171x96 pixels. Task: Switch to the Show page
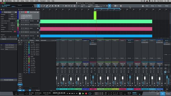[x=167, y=6]
